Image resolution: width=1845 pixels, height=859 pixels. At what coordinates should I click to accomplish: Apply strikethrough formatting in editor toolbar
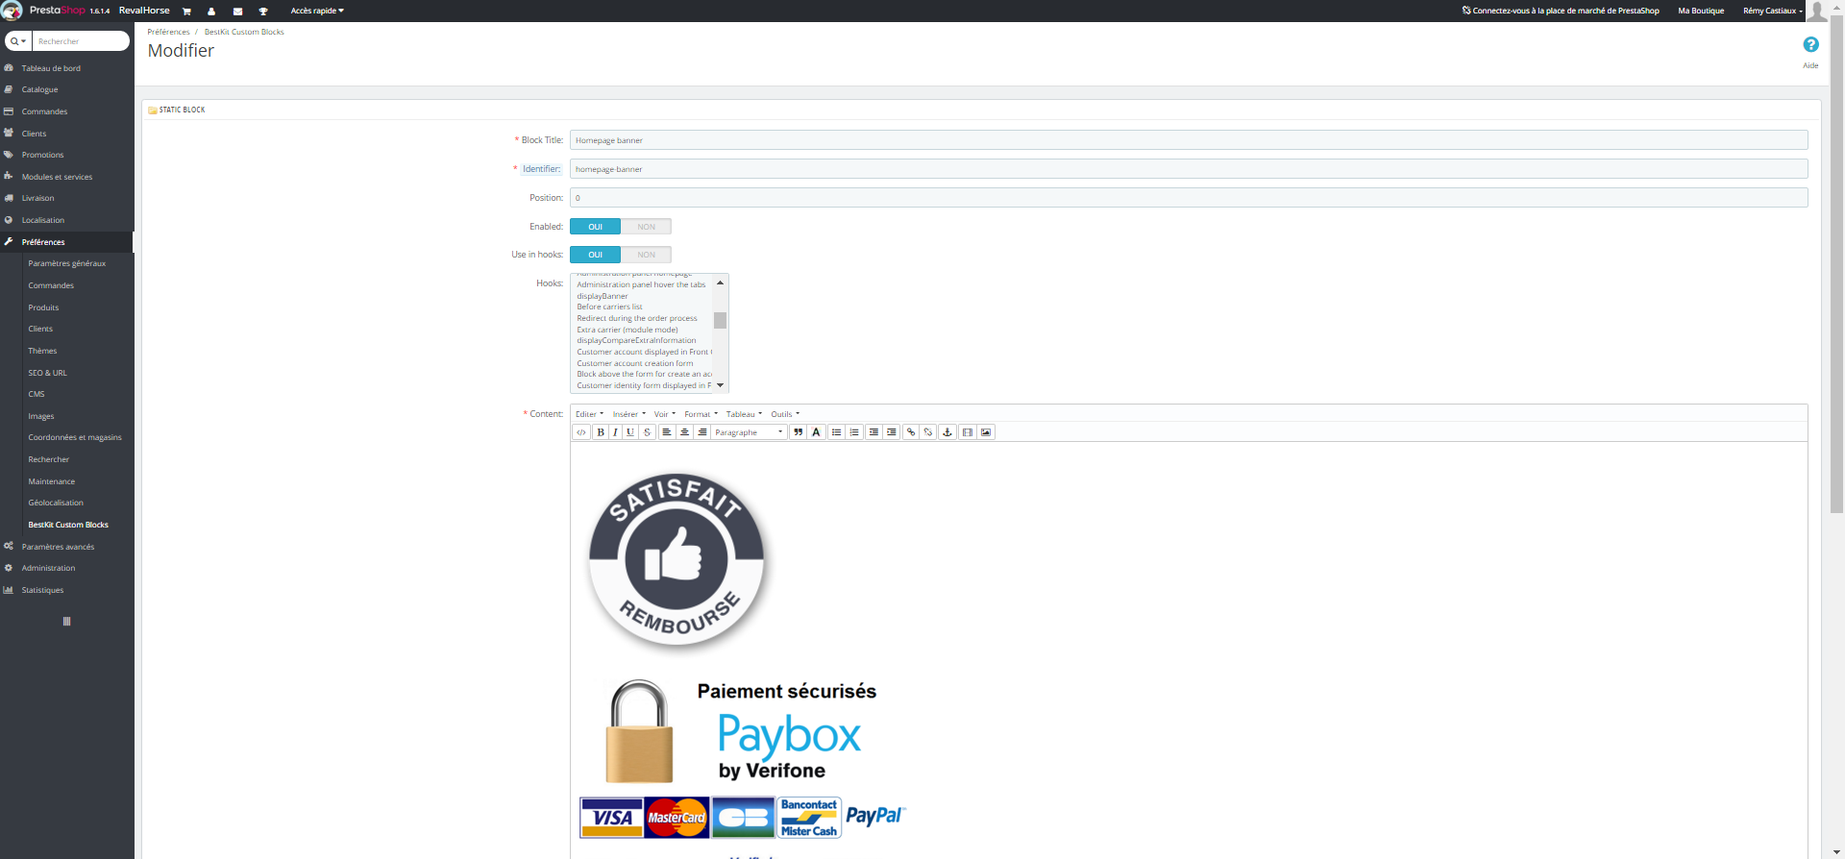(648, 432)
